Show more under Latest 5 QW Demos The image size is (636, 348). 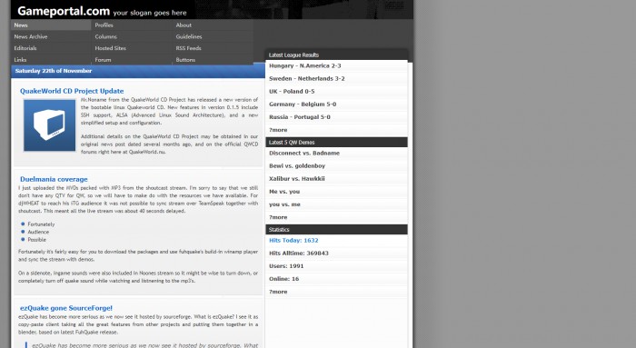[278, 217]
